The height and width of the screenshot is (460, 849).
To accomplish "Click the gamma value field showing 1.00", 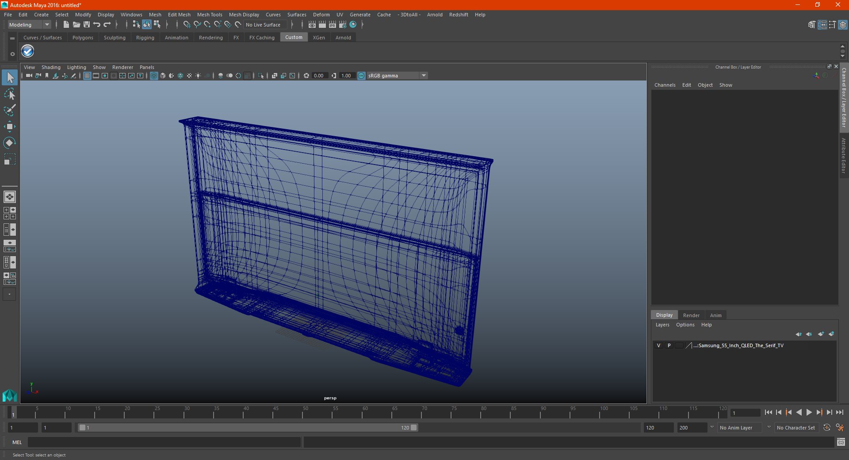I will point(347,76).
